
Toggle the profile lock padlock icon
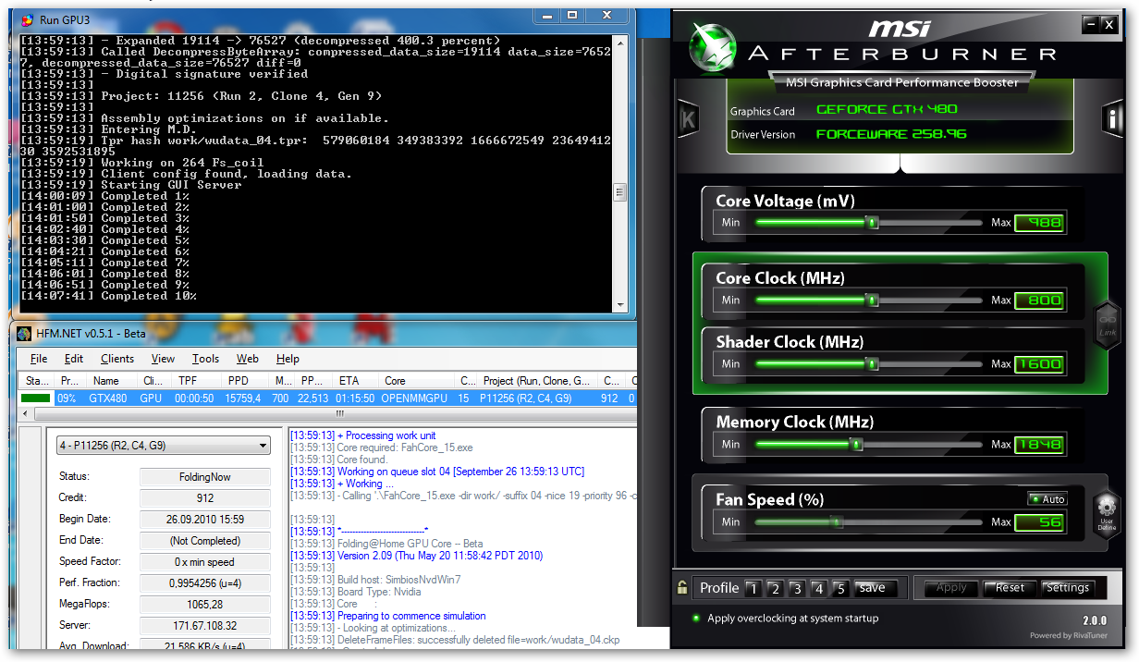pos(682,587)
